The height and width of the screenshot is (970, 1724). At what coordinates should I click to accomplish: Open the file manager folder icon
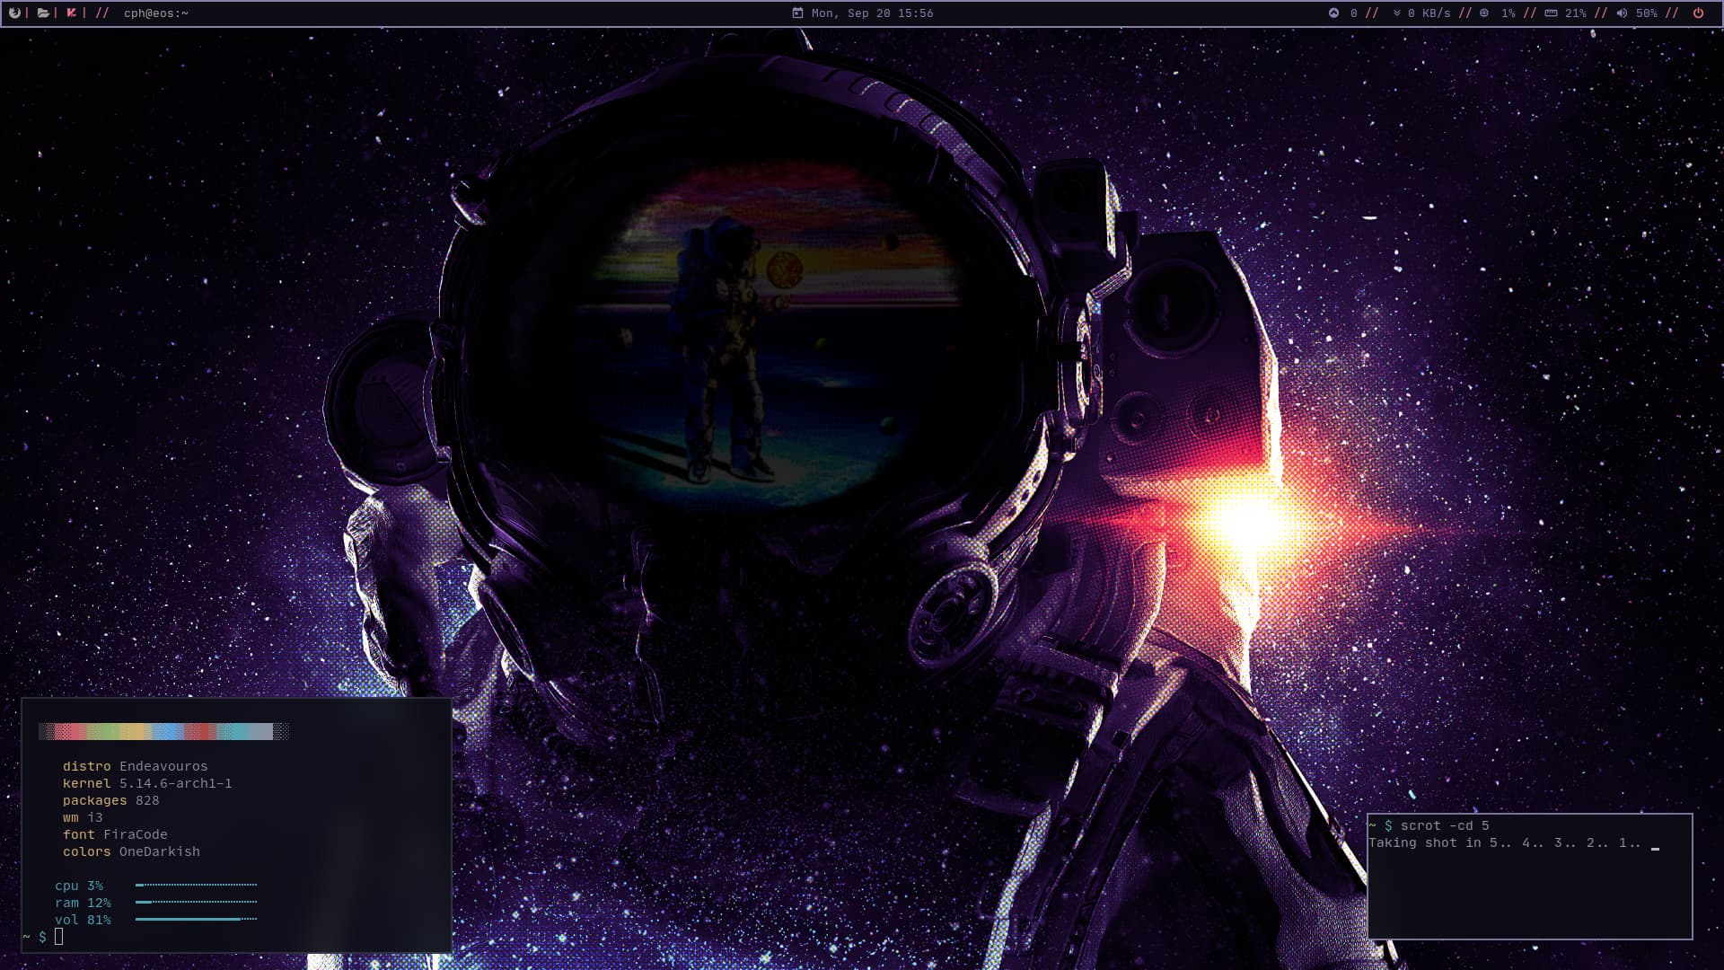click(x=42, y=13)
